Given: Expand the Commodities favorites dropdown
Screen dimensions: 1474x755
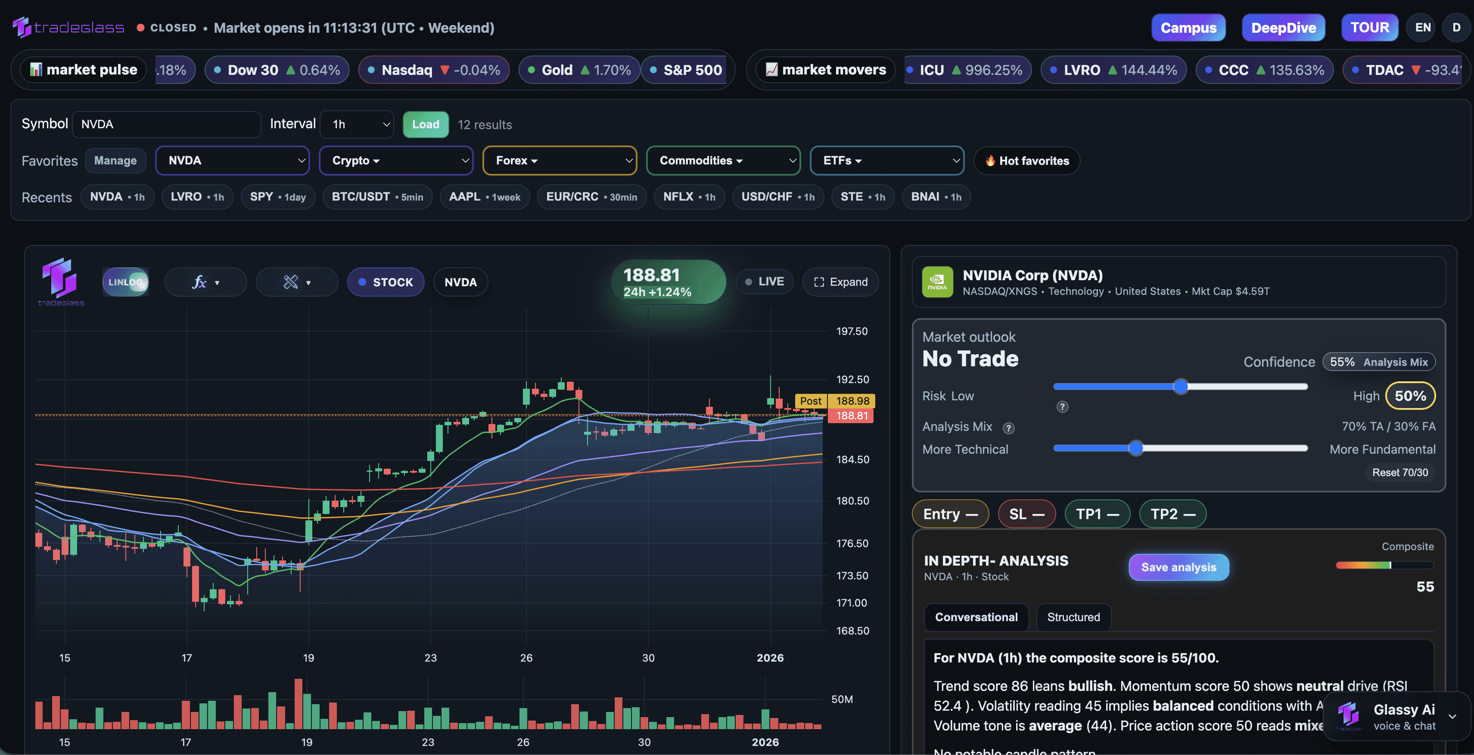Looking at the screenshot, I should coord(723,161).
